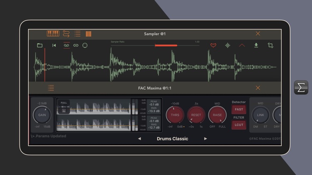
Task: Toggle the tape loop mode icon
Action: (67, 45)
